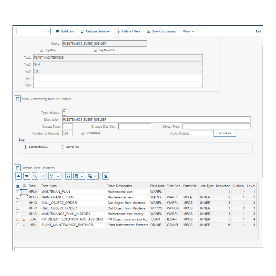Open table personalization via the grid icon
Screen dimensions: 276x276
[106, 176]
